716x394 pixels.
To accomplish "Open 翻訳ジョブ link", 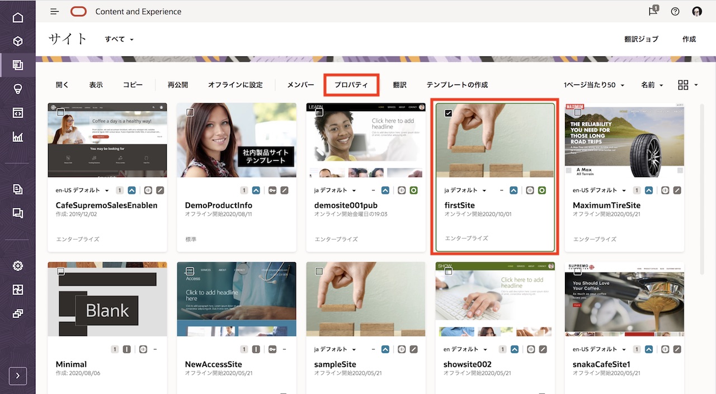I will (x=641, y=39).
